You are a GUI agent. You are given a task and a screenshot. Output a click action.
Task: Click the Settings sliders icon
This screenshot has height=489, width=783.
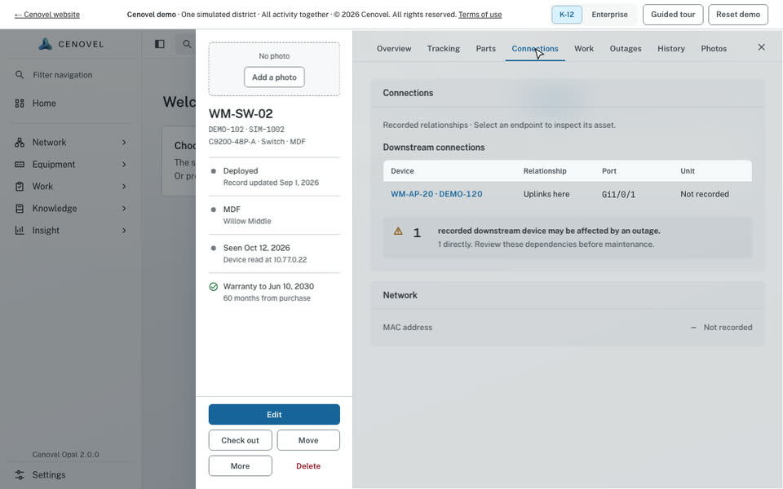tap(20, 474)
